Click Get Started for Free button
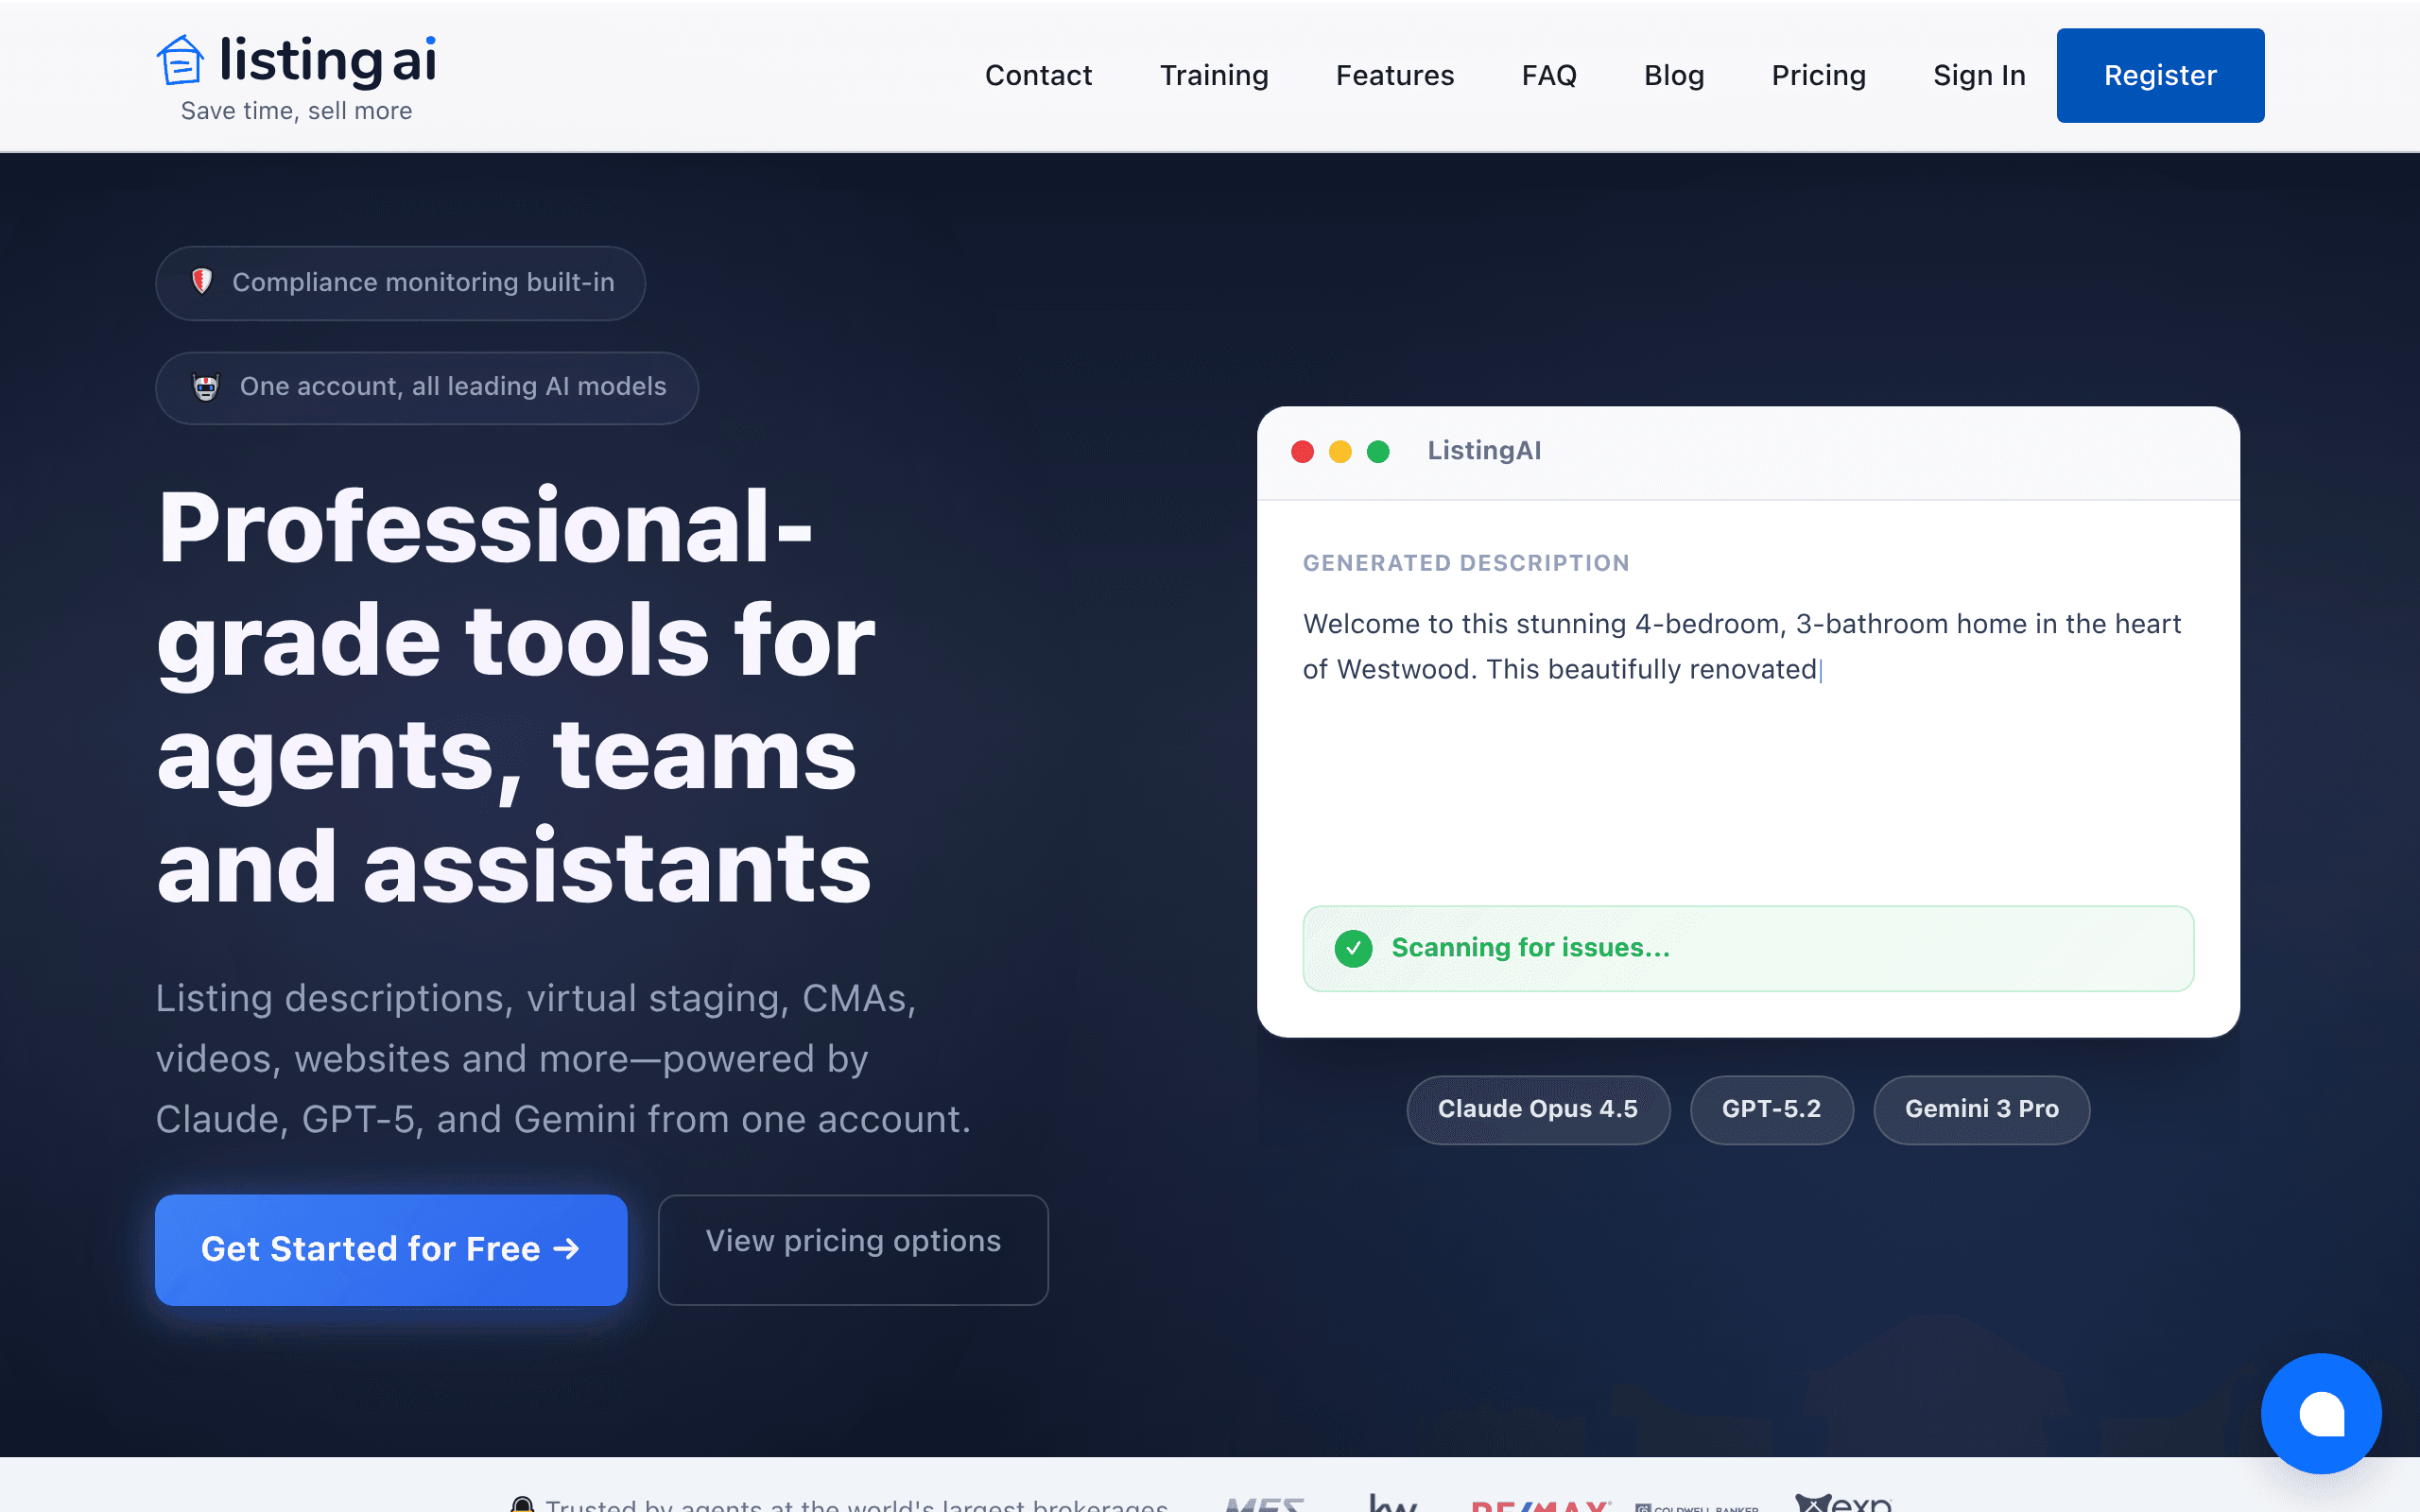The height and width of the screenshot is (1512, 2420). click(391, 1249)
